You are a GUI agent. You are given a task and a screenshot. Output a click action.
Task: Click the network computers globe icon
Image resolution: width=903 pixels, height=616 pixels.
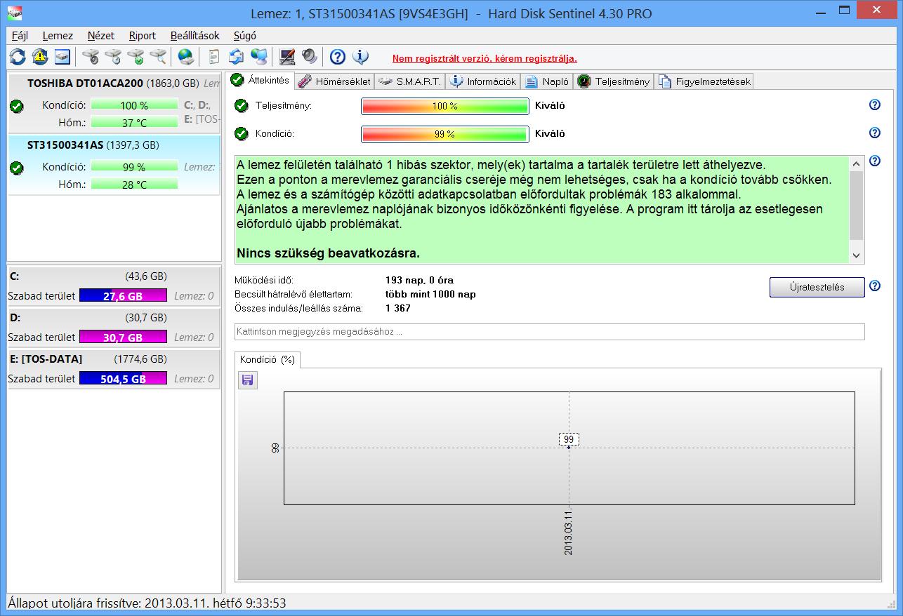259,57
